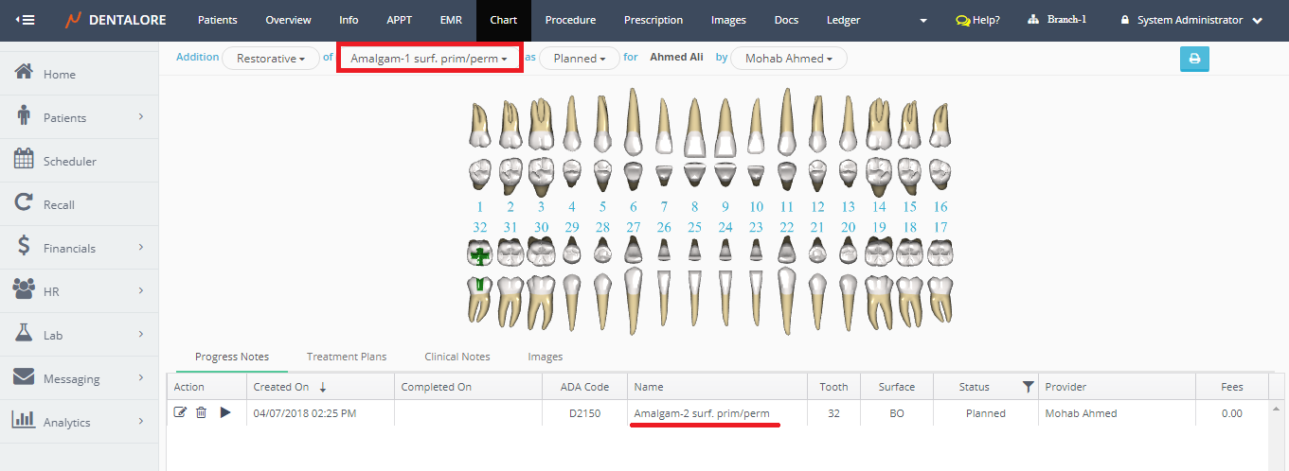Image resolution: width=1289 pixels, height=471 pixels.
Task: Open the Recall sidebar item
Action: point(59,204)
